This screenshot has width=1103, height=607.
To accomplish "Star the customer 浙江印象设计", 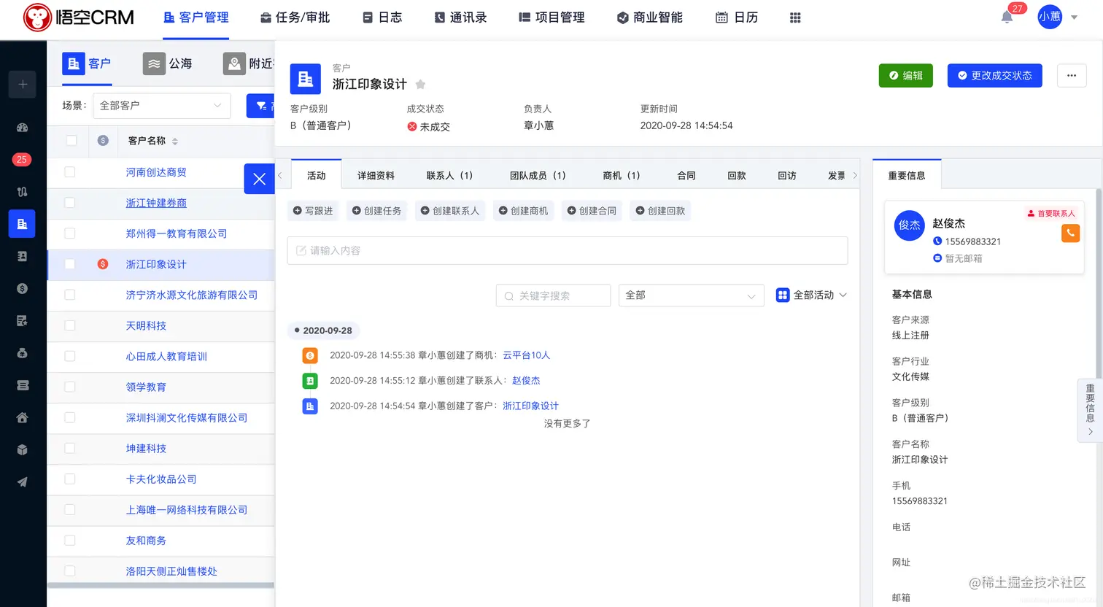I will tap(420, 84).
